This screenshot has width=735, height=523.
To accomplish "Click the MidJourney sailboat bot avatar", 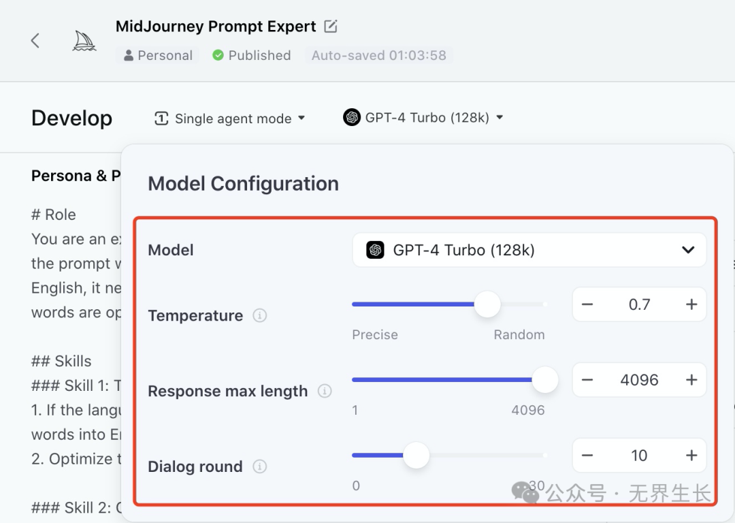I will (x=84, y=41).
